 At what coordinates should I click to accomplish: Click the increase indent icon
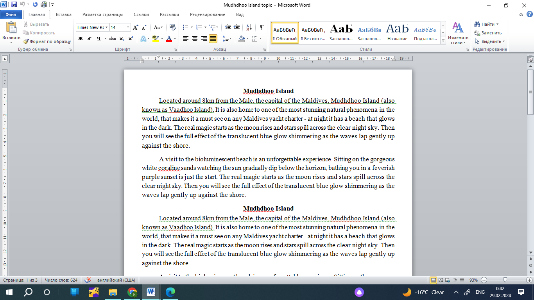pyautogui.click(x=237, y=27)
